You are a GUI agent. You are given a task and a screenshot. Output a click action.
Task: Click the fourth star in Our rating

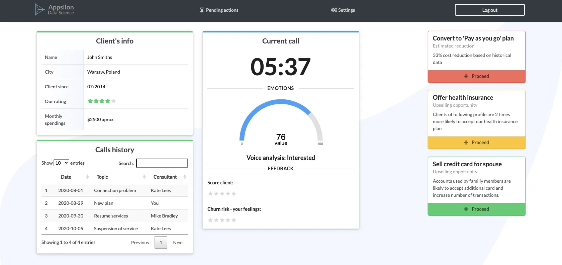(108, 101)
